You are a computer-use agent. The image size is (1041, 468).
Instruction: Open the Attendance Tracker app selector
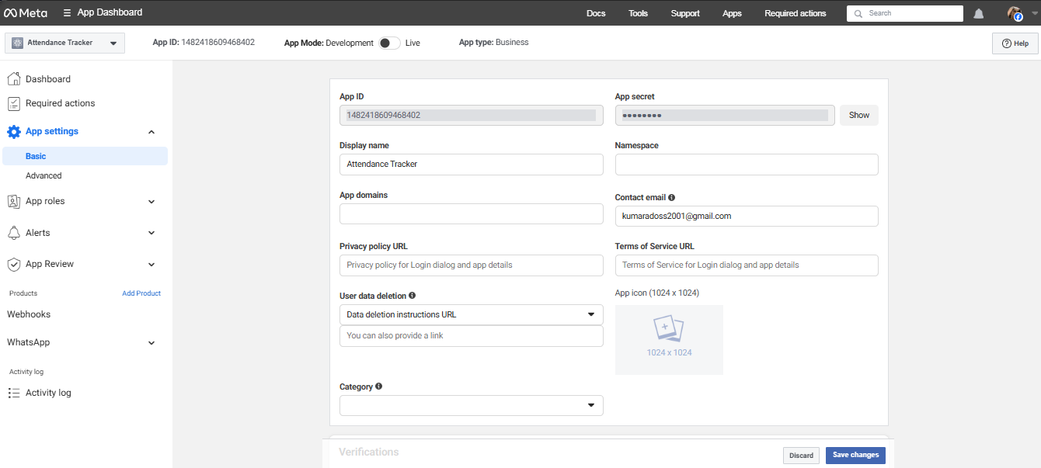[64, 43]
